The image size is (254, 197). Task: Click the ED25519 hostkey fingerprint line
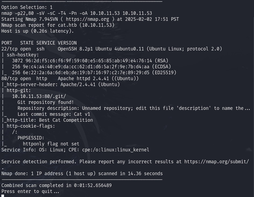[94, 73]
